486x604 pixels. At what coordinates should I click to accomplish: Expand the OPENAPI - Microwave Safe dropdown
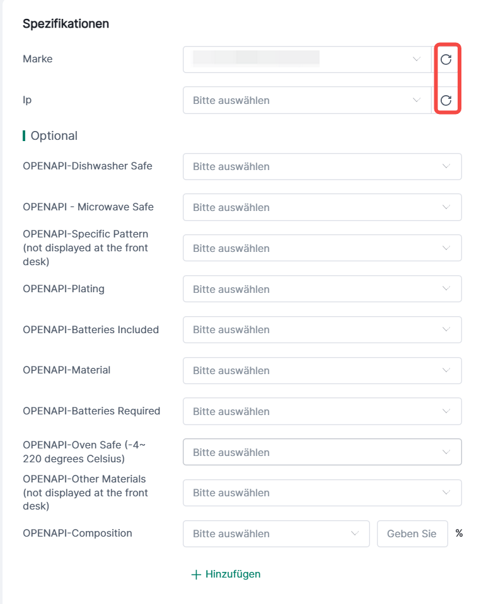322,207
